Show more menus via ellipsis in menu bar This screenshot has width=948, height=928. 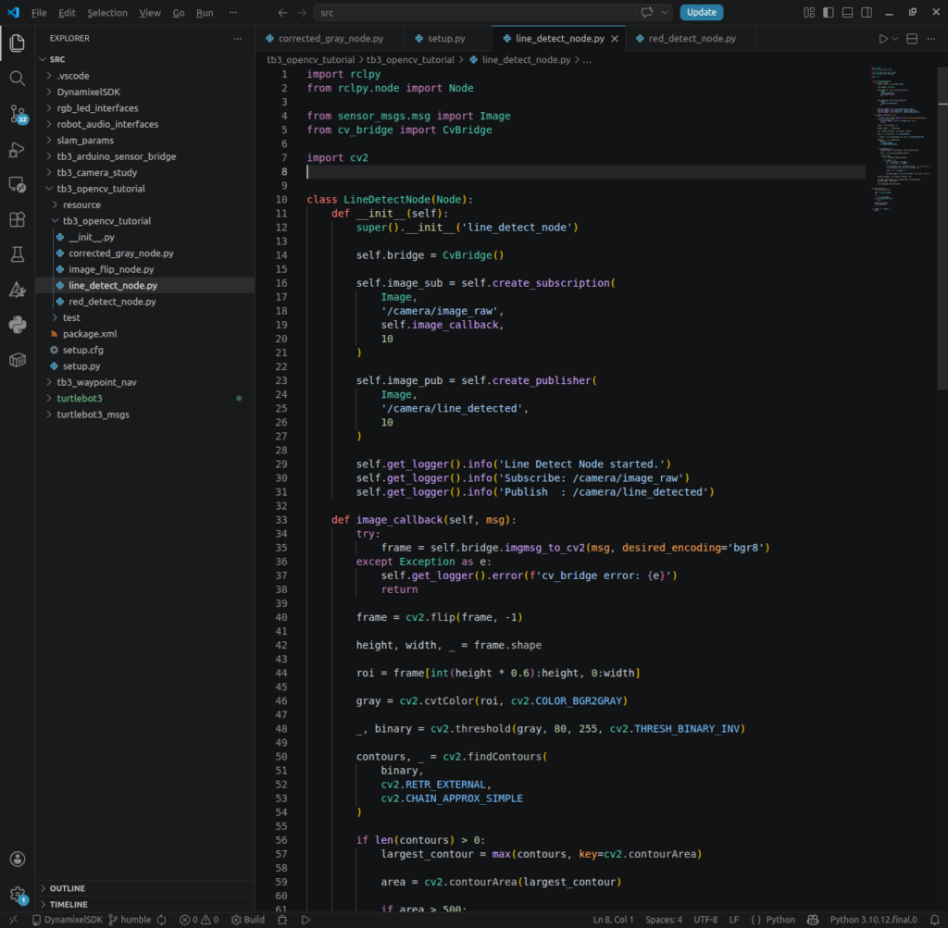tap(232, 13)
